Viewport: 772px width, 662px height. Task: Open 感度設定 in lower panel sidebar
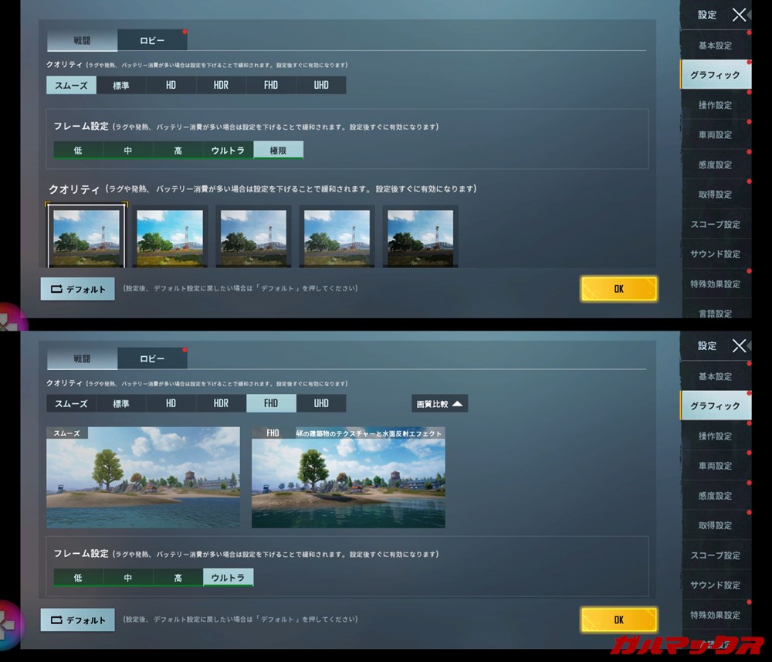(x=715, y=496)
